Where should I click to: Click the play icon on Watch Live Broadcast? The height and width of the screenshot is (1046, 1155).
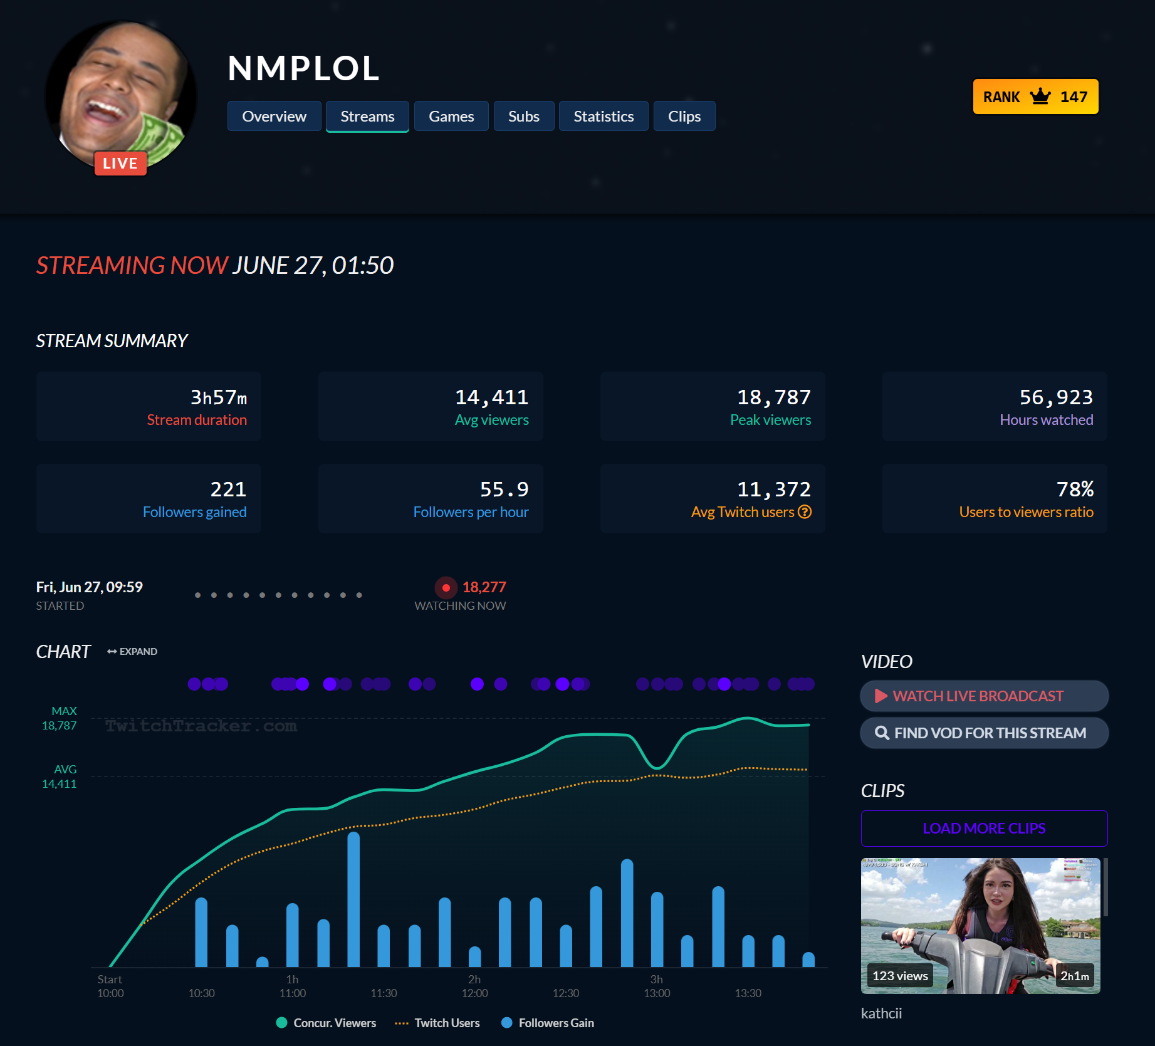point(881,696)
